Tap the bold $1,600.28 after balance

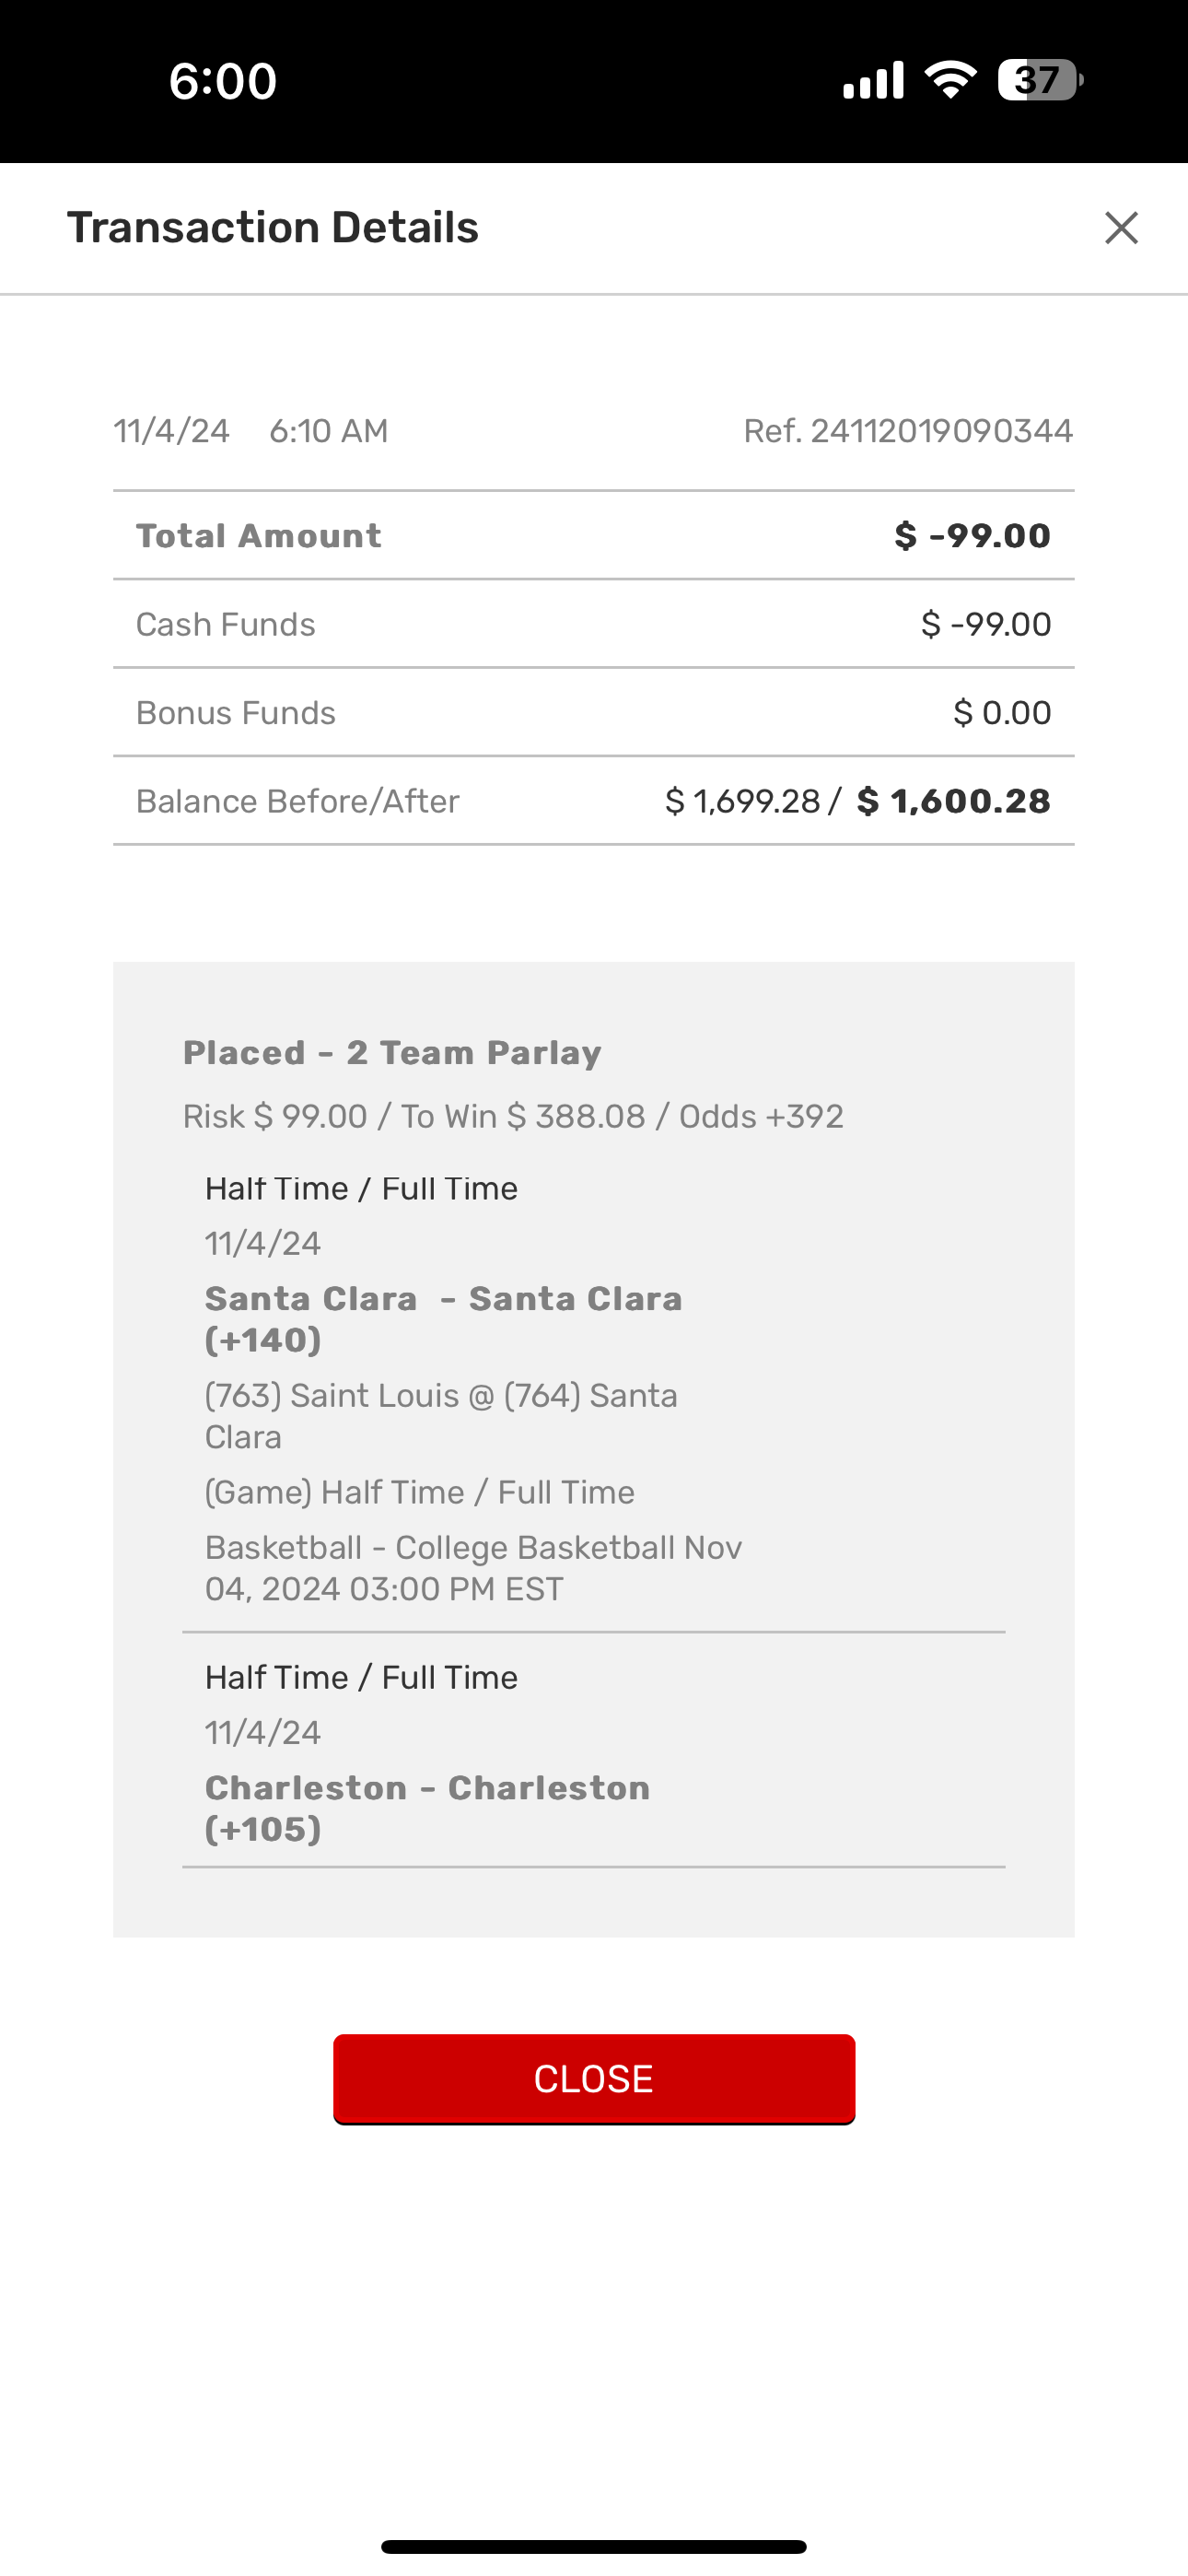click(954, 801)
